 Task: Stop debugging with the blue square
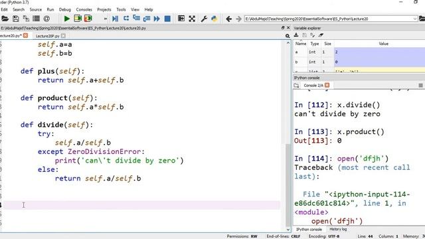[x=167, y=19]
